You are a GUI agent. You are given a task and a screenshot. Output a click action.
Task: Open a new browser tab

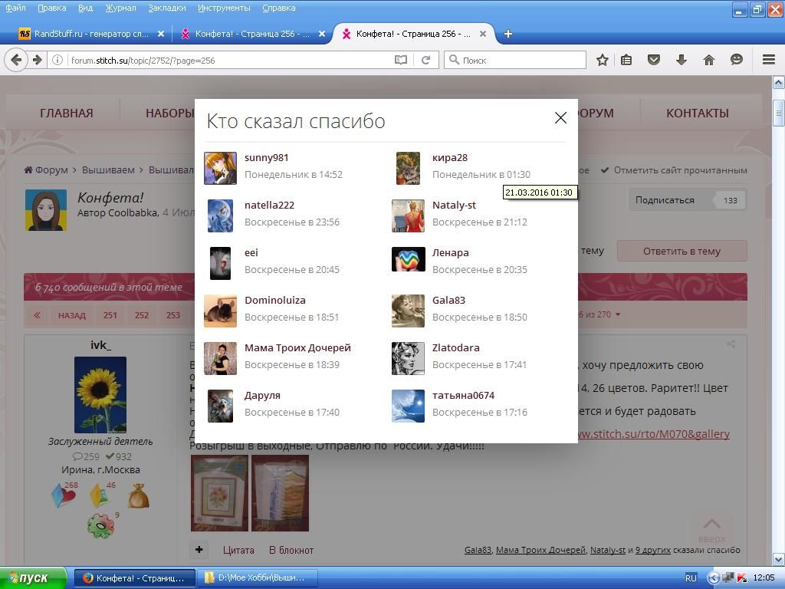click(507, 34)
